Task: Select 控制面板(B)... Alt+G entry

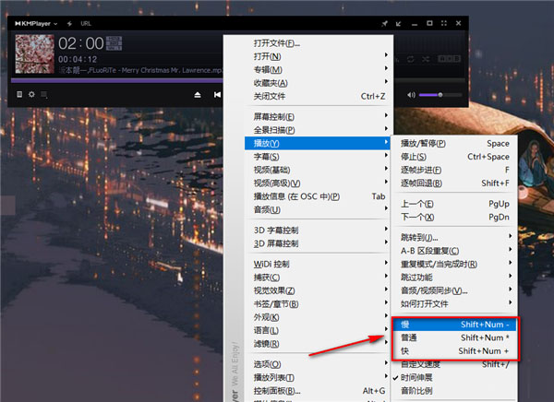Action: point(319,391)
